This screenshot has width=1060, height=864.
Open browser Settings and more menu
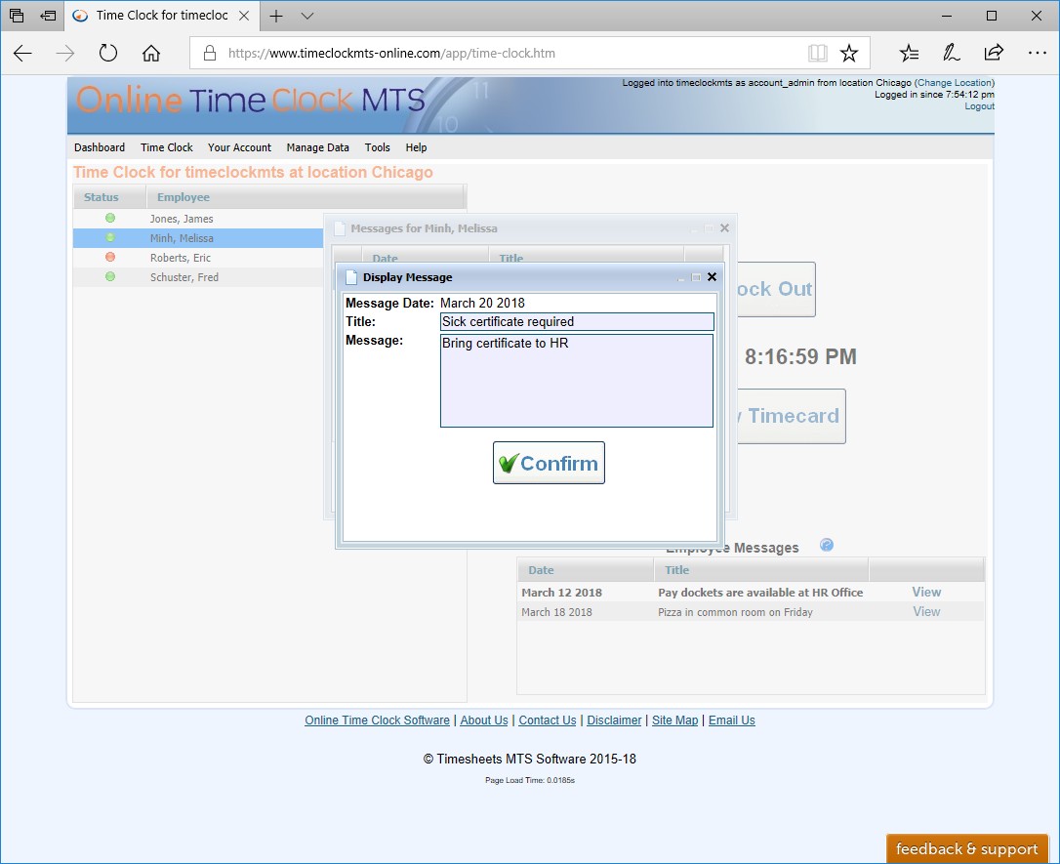1037,54
